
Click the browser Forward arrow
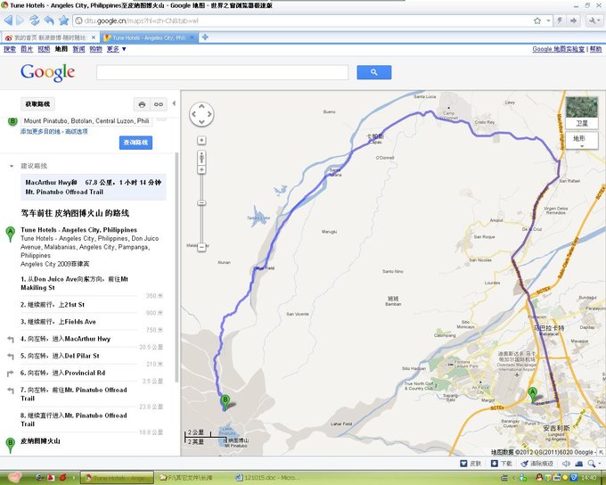pos(20,21)
